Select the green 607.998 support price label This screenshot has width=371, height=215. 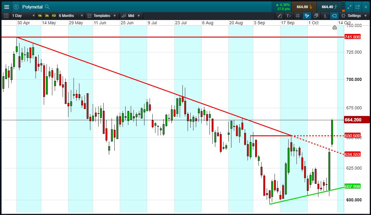click(352, 186)
